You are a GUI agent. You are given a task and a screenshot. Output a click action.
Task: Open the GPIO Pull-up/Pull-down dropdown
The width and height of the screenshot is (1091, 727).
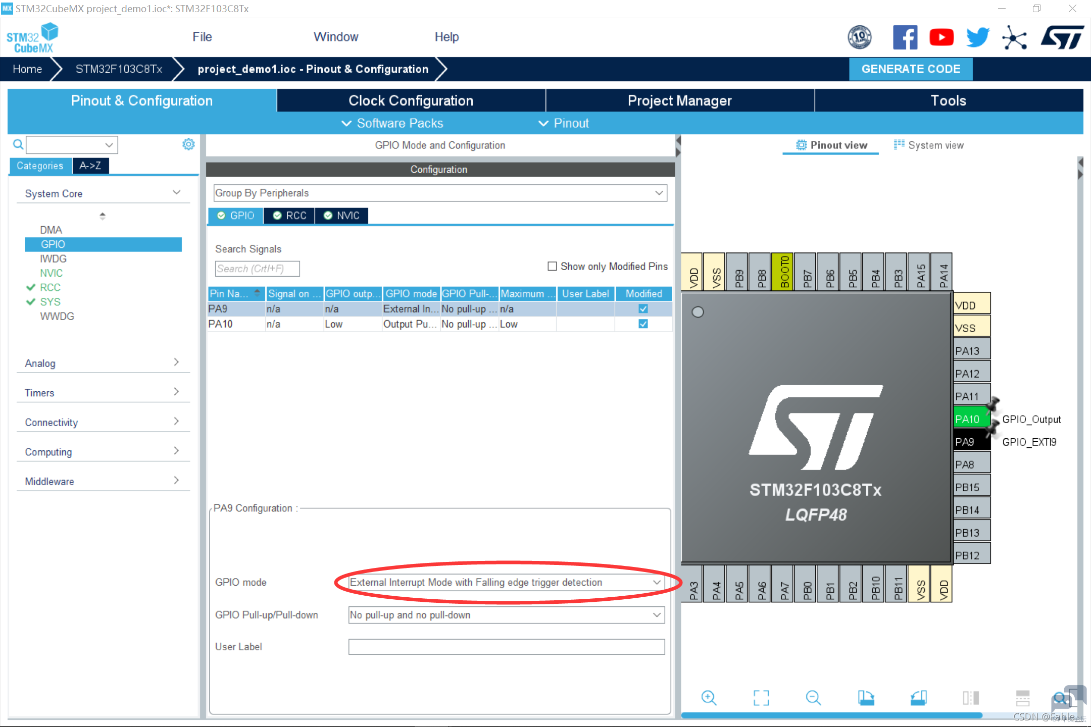(506, 615)
